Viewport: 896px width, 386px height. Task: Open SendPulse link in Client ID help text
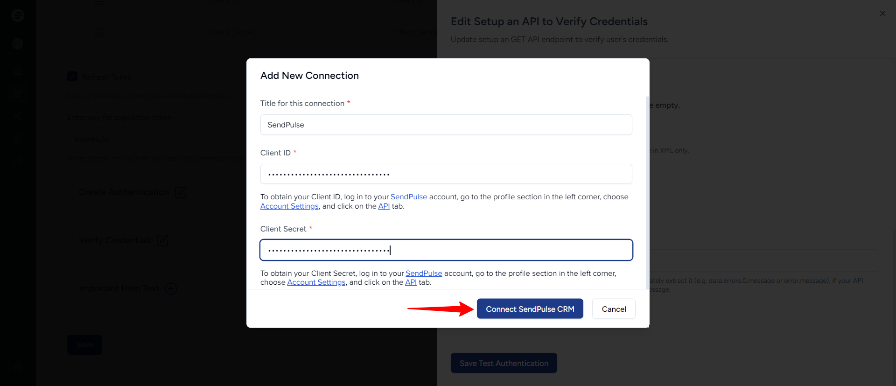coord(408,197)
